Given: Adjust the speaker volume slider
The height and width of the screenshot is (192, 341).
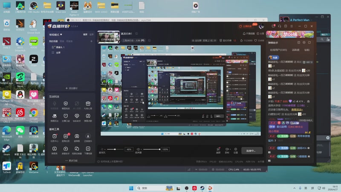Looking at the screenshot, I should (x=152, y=149).
